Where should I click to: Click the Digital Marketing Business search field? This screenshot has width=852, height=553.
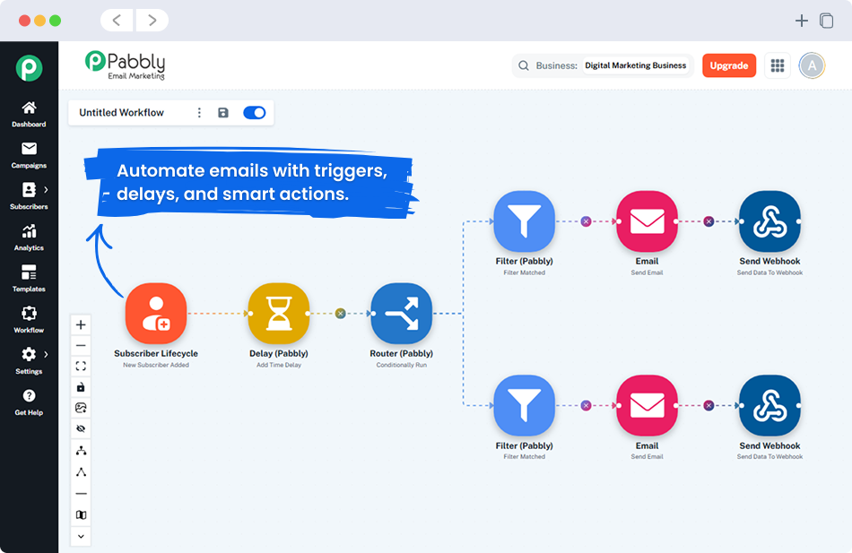coord(635,65)
